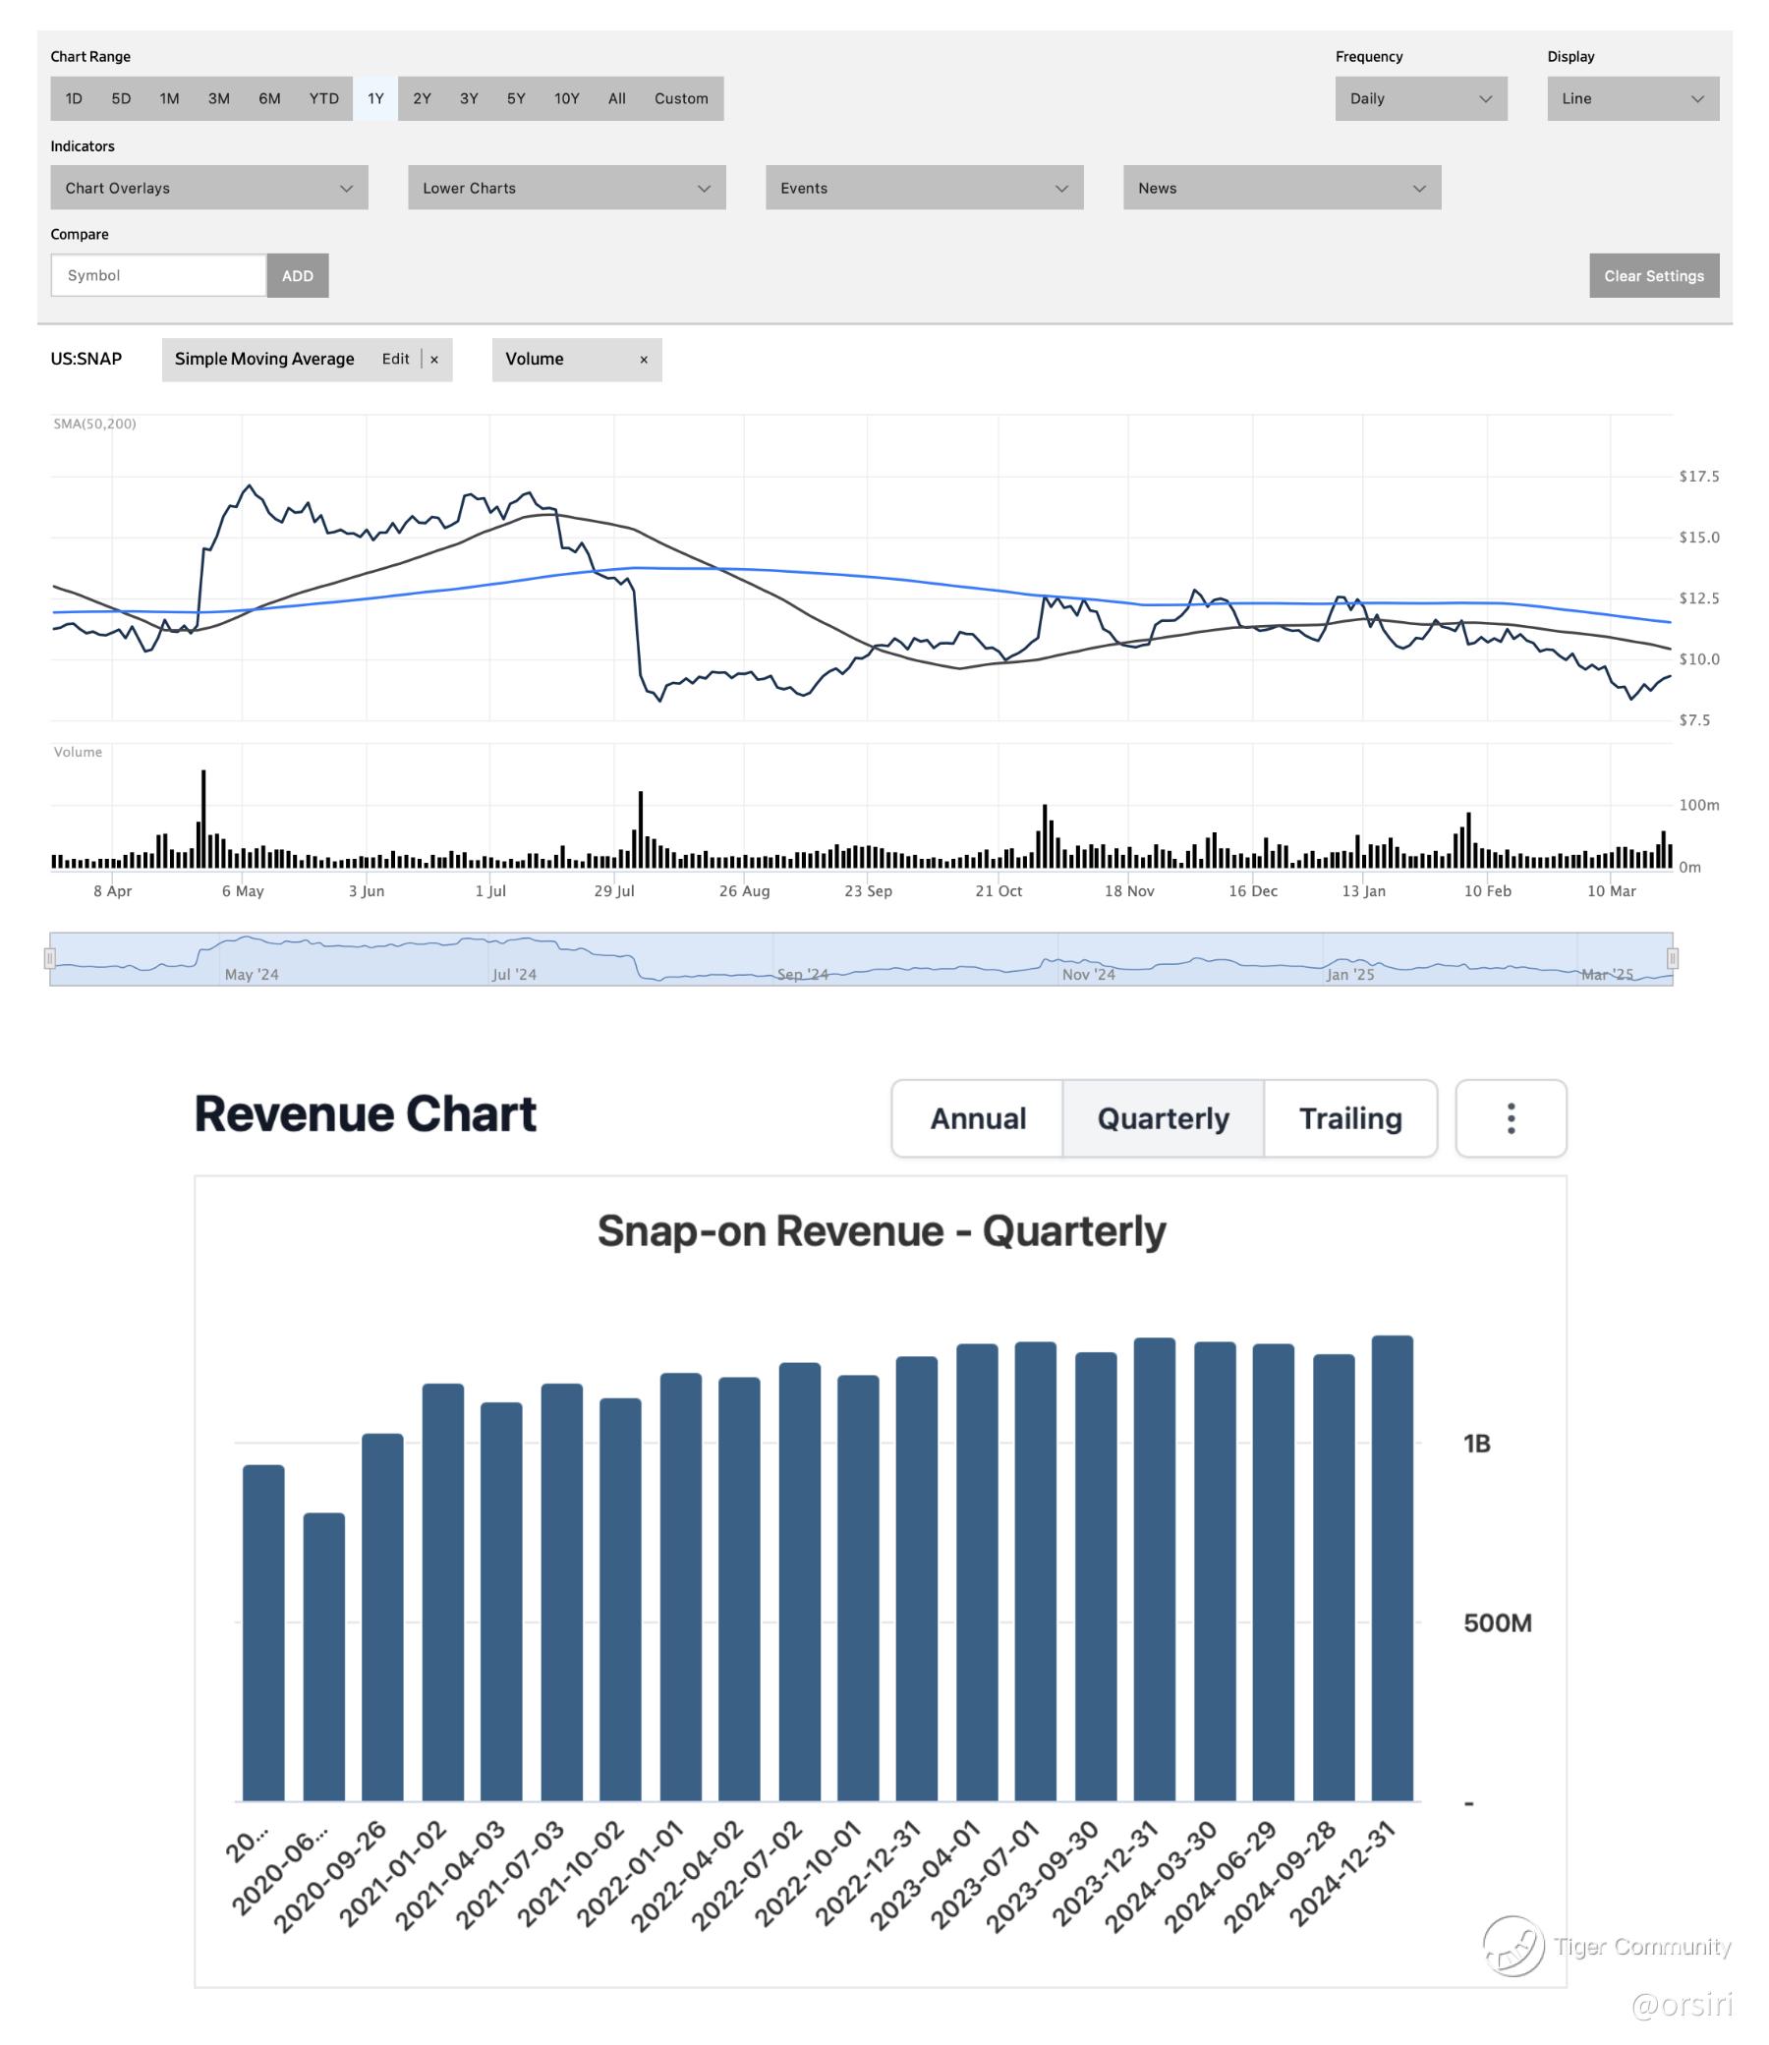Open the Custom chart range
This screenshot has height=2045, width=1769.
pos(681,98)
